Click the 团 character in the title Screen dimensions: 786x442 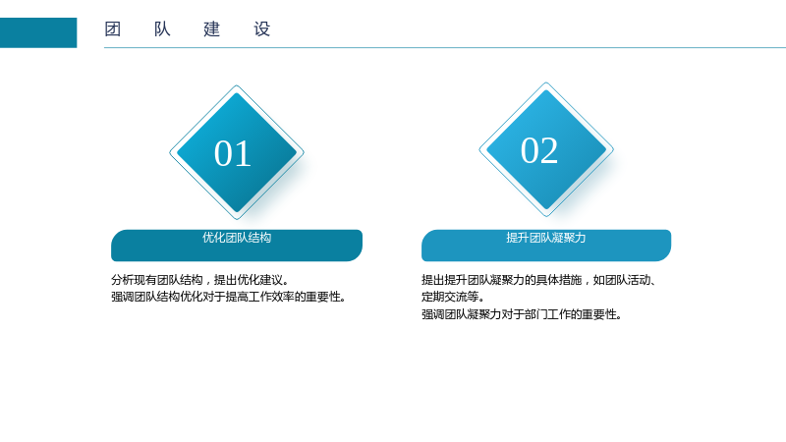[113, 29]
